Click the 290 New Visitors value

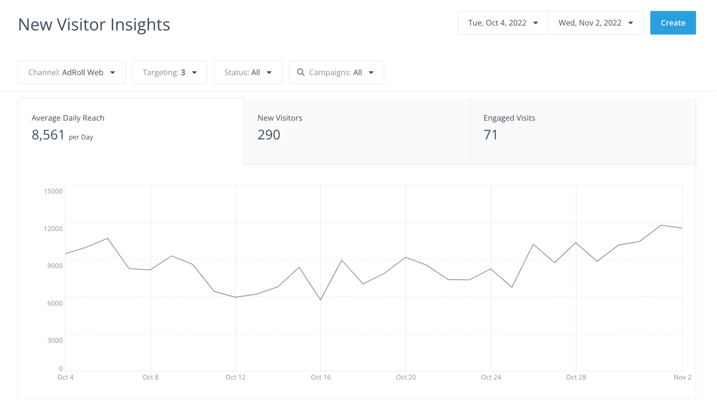pos(269,135)
